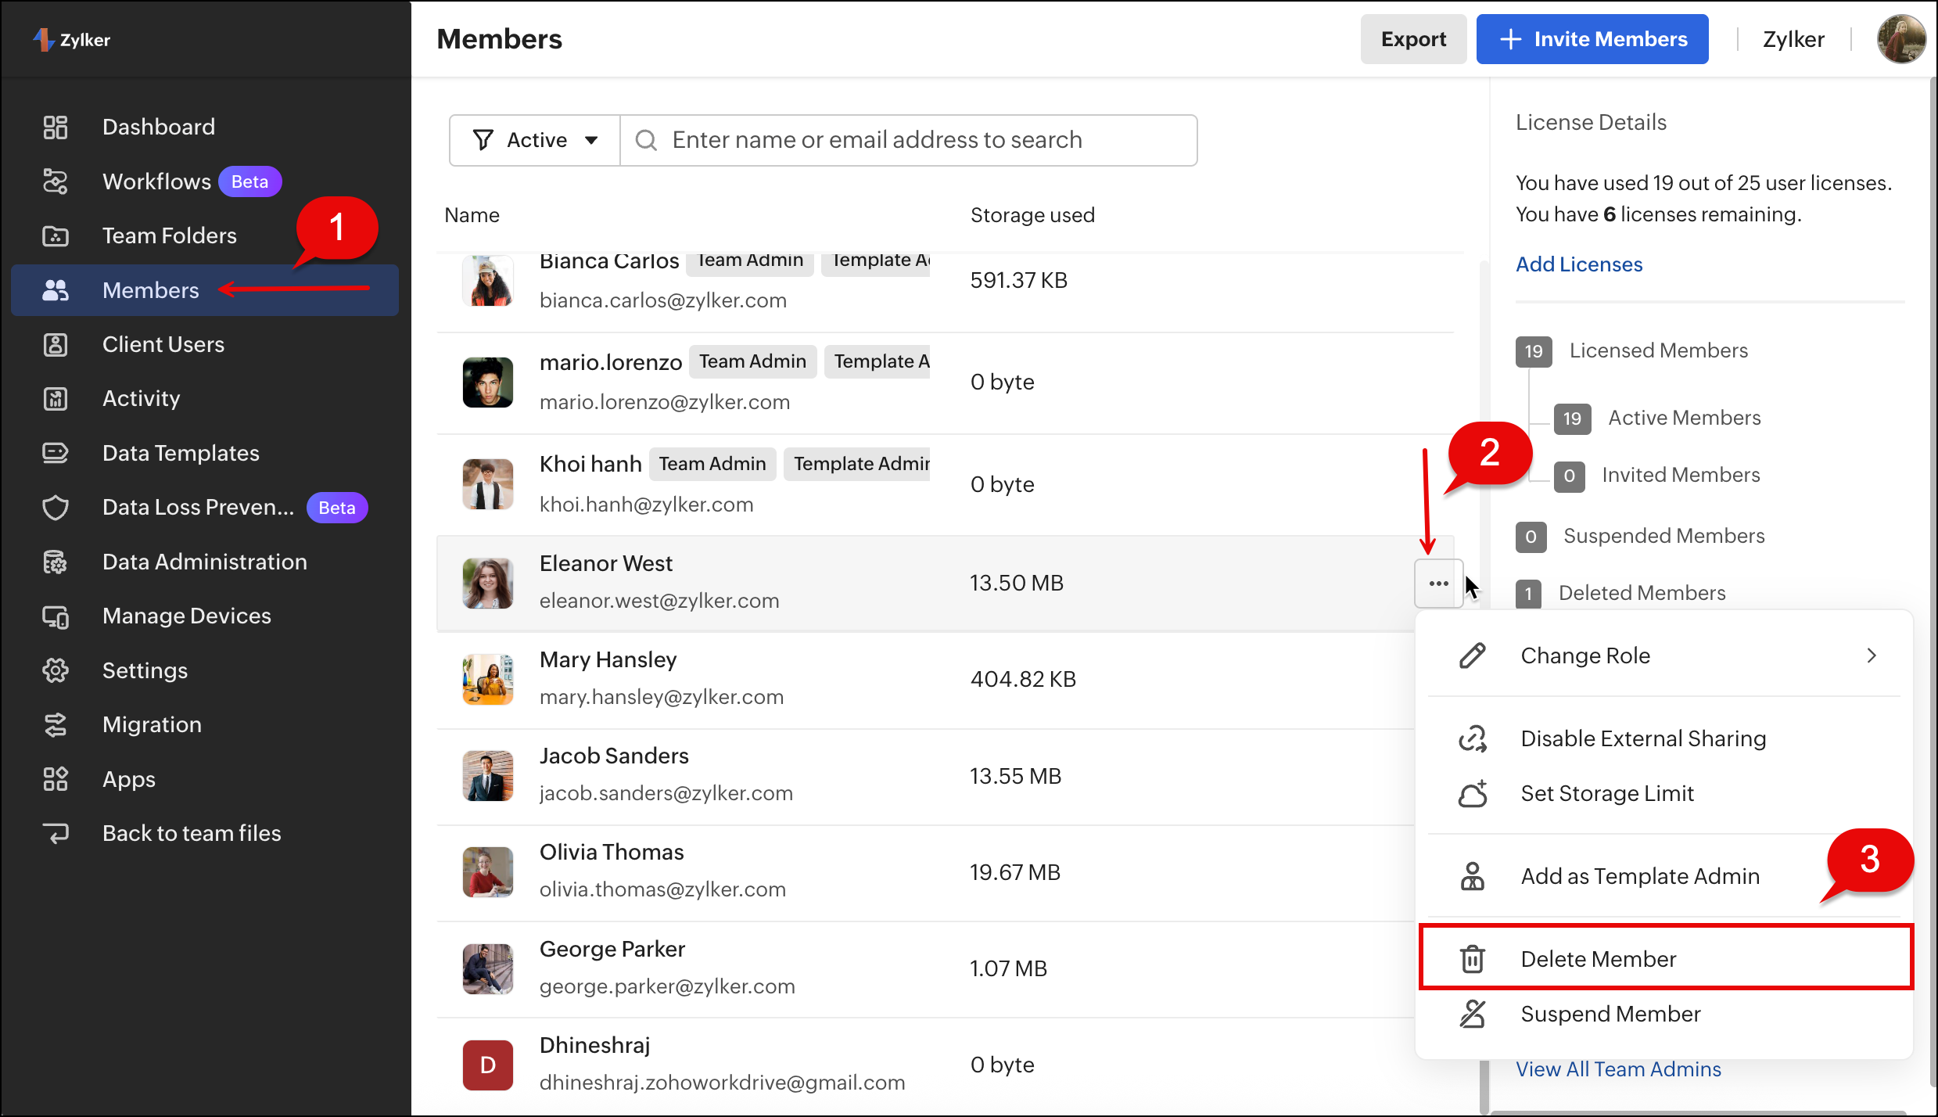Click the Set Storage Limit cloud icon
Image resolution: width=1938 pixels, height=1117 pixels.
pos(1472,794)
